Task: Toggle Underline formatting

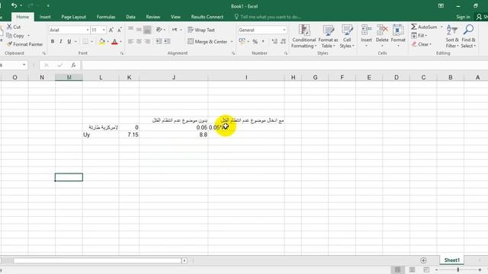Action: [x=69, y=41]
